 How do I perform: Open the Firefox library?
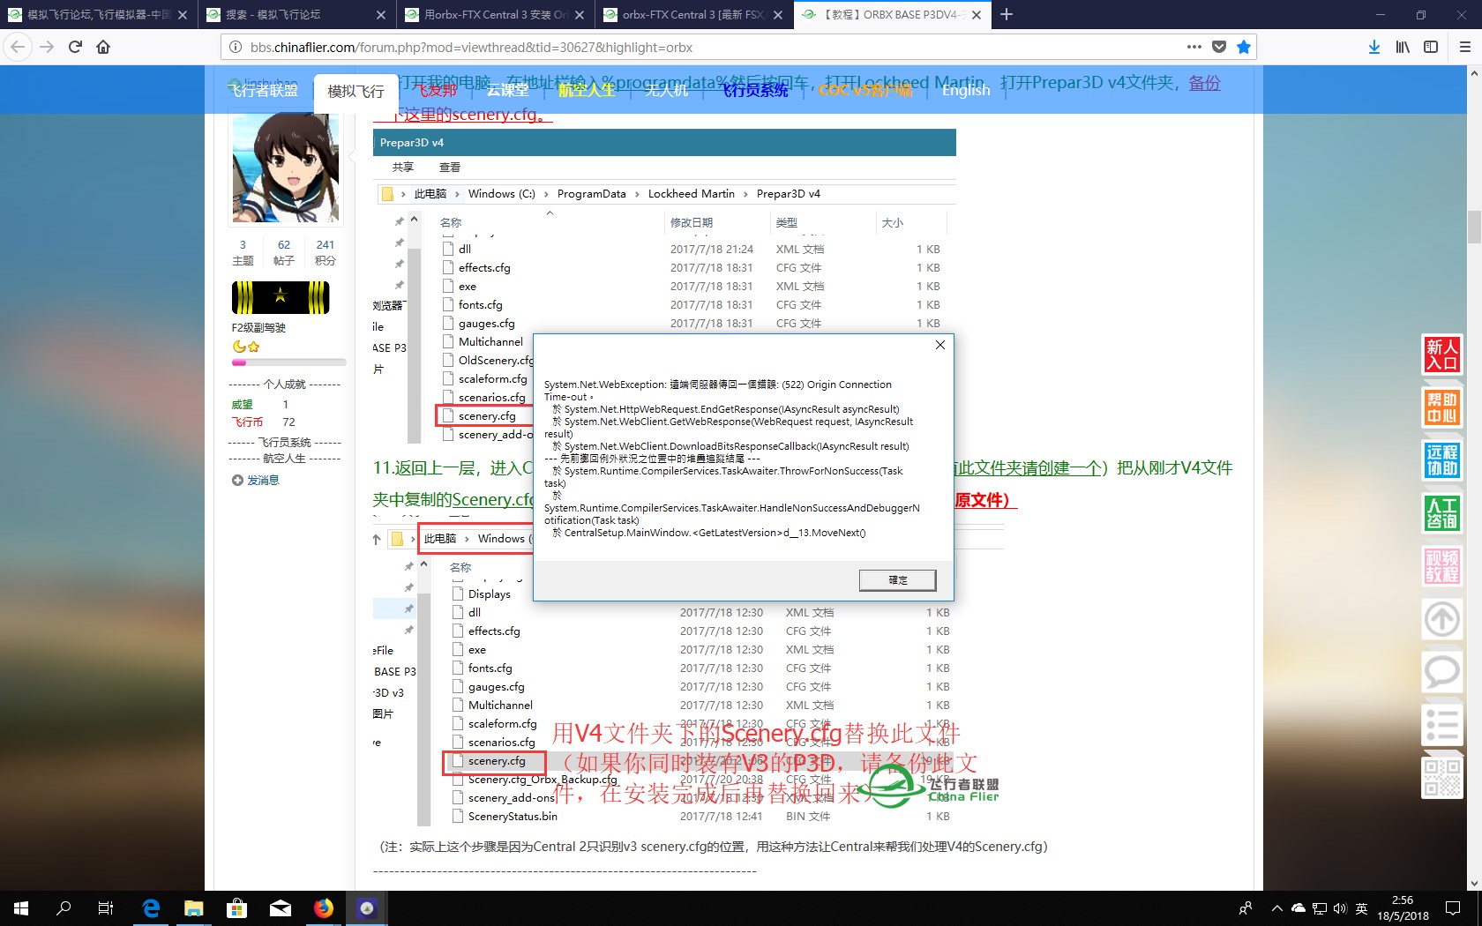1403,47
